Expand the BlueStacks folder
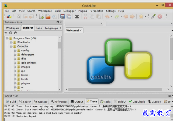Viewport: 173px width, 121px height. click(11, 42)
